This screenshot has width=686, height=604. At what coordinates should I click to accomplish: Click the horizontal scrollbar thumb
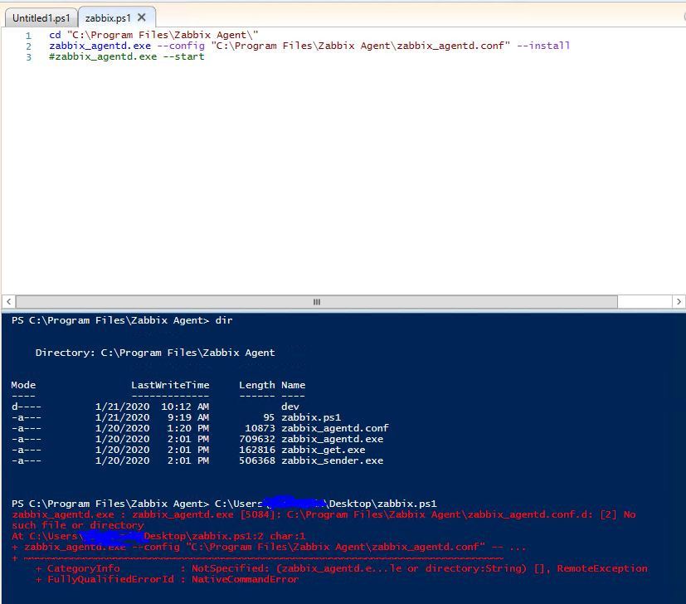click(315, 301)
